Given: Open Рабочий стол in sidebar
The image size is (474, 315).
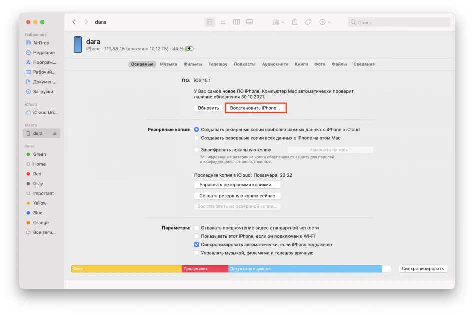Looking at the screenshot, I should pyautogui.click(x=41, y=72).
